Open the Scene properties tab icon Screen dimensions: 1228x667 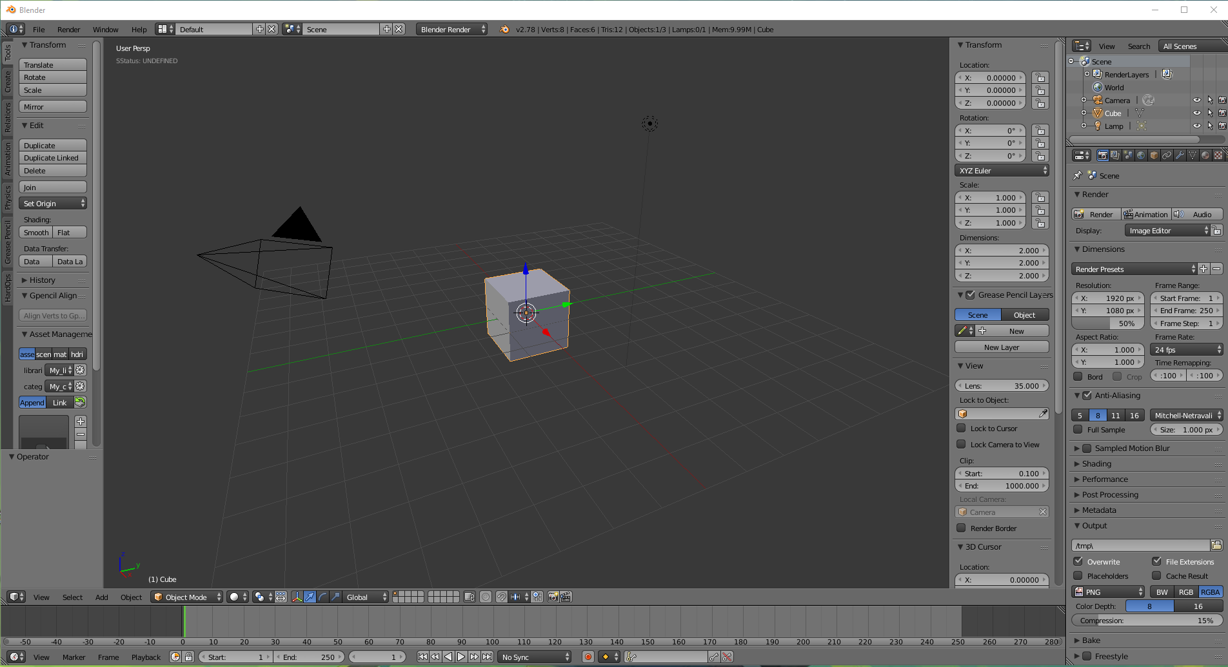coord(1128,155)
